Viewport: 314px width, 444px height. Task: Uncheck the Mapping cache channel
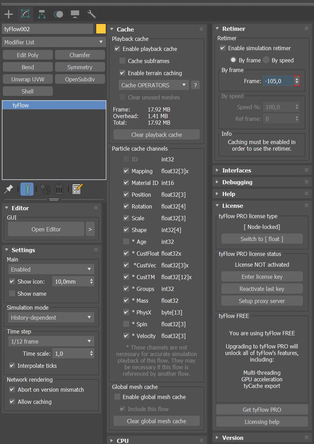coord(126,171)
